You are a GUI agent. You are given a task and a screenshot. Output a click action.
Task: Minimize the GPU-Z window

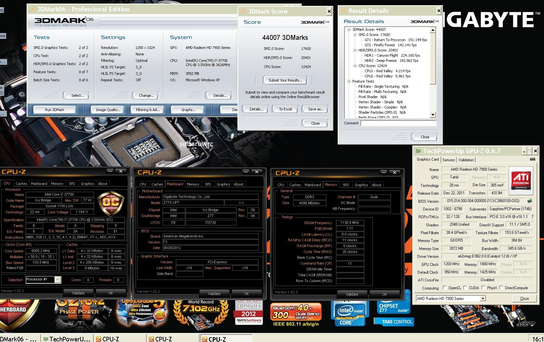click(x=524, y=151)
